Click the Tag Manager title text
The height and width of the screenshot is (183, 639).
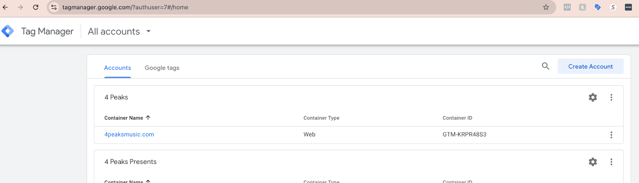tap(47, 31)
